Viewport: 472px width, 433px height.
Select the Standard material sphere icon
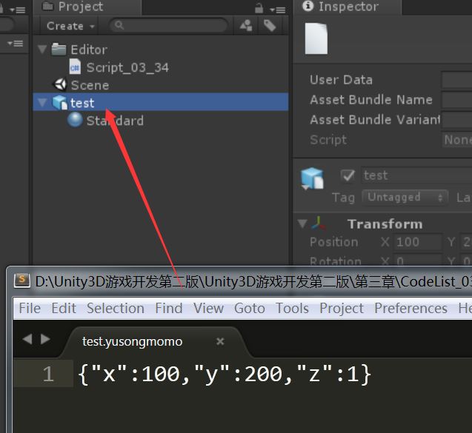[75, 121]
